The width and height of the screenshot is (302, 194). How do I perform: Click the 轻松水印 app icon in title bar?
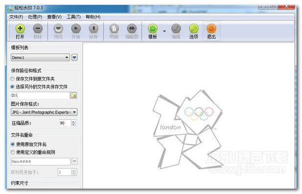tap(9, 8)
